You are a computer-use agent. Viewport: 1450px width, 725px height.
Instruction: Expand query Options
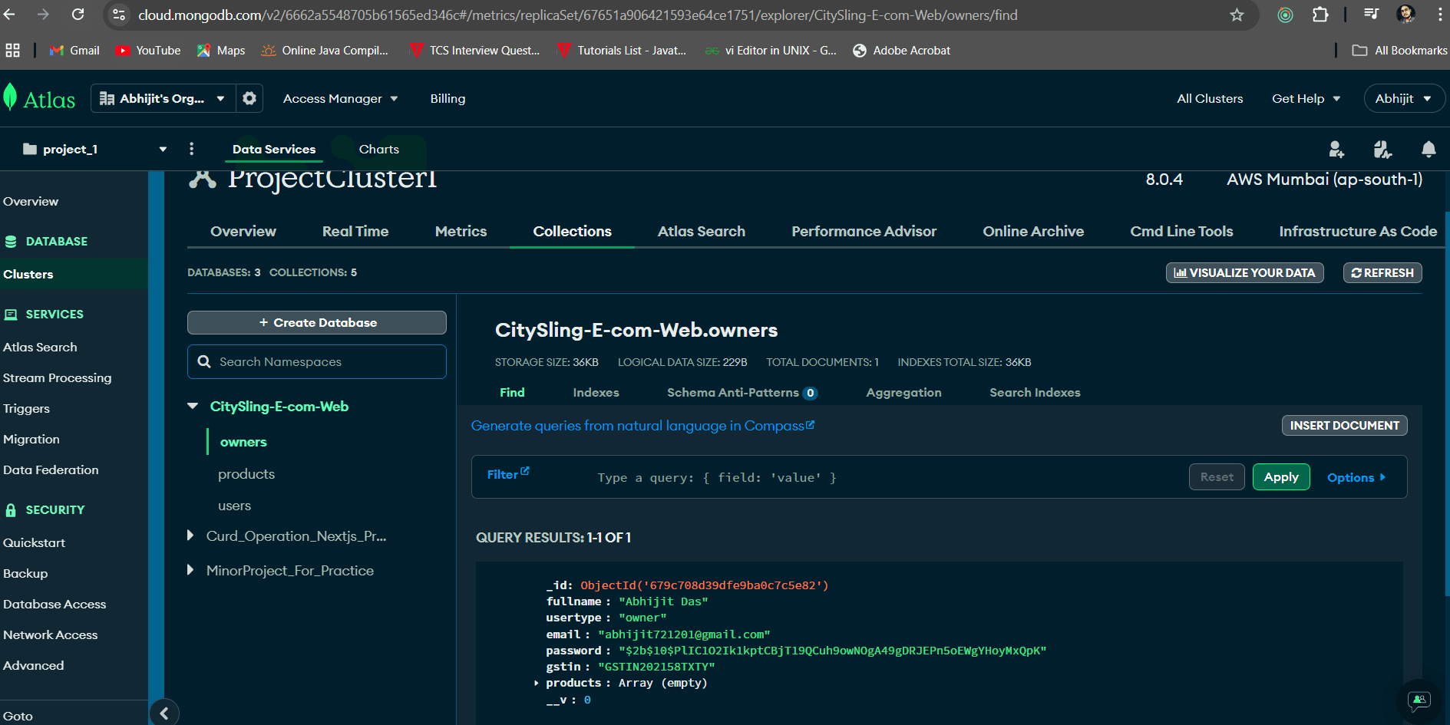1356,477
